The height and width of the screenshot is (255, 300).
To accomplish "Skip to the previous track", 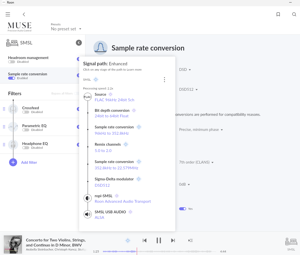I will [145, 240].
